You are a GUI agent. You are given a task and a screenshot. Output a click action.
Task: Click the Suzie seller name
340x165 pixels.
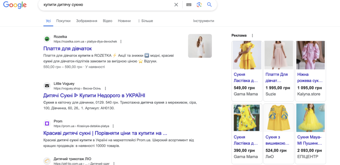click(x=271, y=94)
